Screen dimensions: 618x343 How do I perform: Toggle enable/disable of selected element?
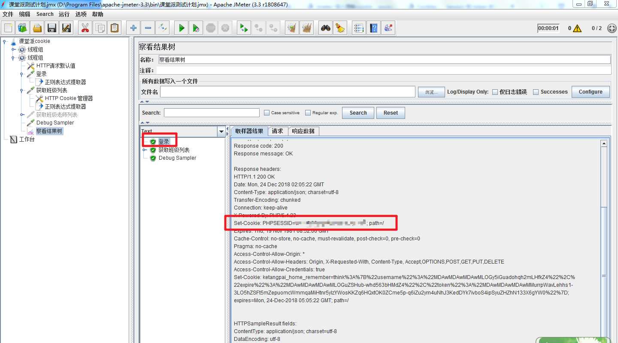163,28
